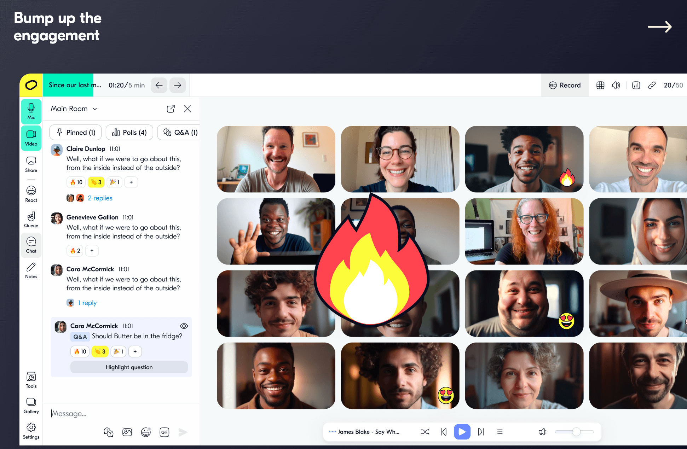Click the Record button
The height and width of the screenshot is (449, 687).
(565, 85)
